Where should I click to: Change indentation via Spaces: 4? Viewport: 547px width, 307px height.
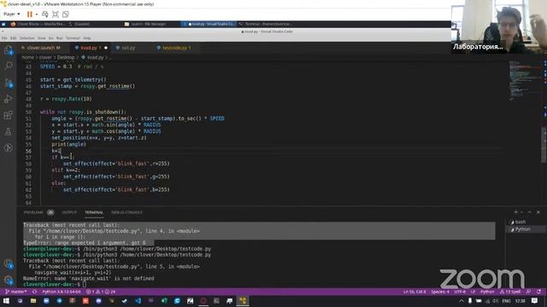point(440,292)
